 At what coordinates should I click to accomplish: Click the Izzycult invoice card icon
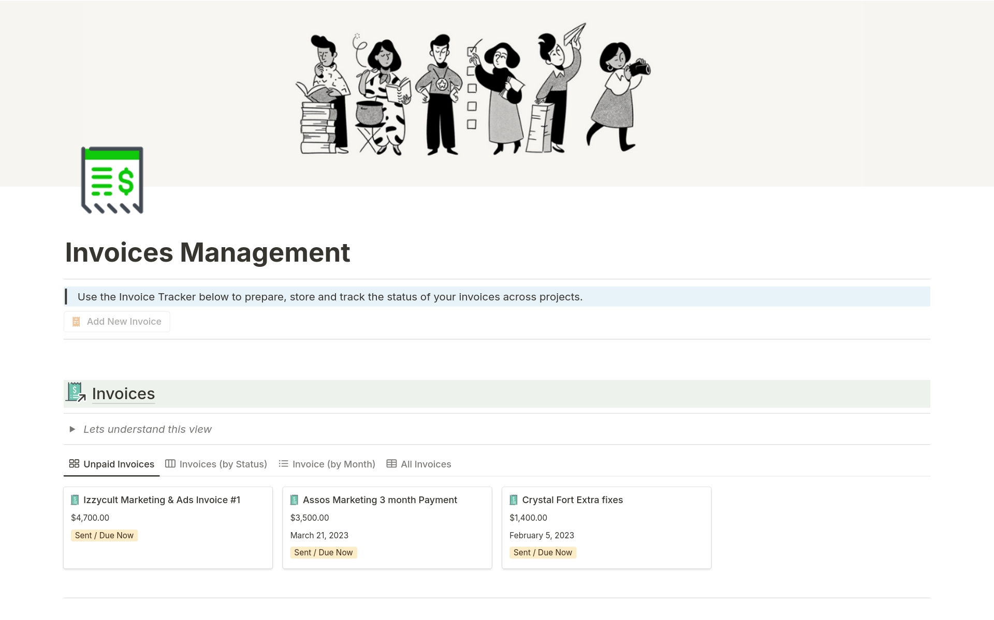point(75,500)
